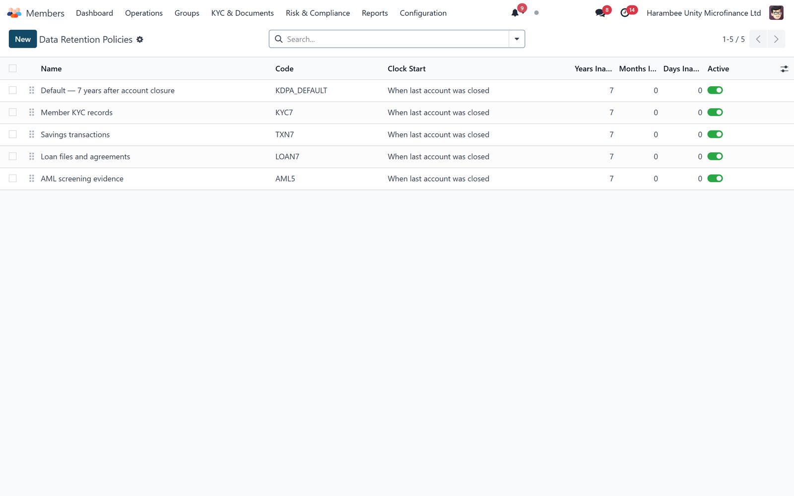Grab drag handle of Loan files row
This screenshot has width=794, height=496.
pos(32,157)
